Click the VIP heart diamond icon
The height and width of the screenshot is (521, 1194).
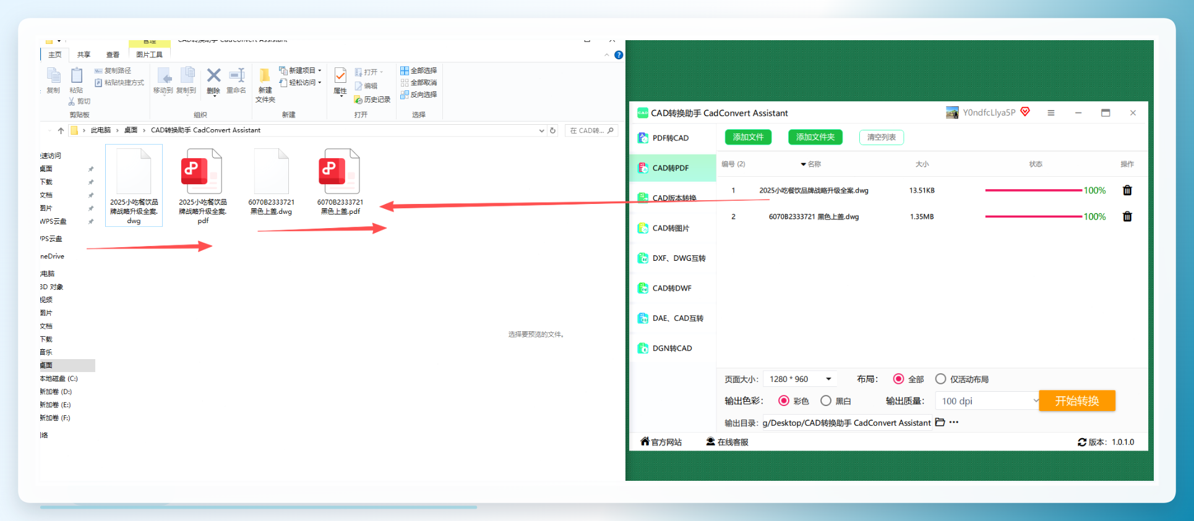pyautogui.click(x=1025, y=112)
